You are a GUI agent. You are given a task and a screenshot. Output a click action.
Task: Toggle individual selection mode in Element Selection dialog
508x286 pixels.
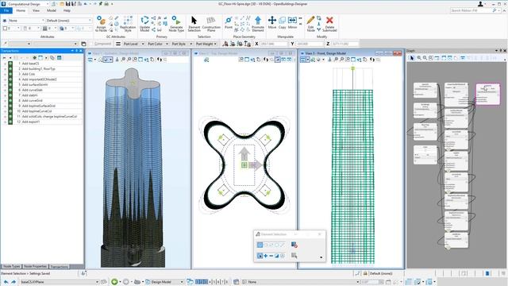click(x=260, y=245)
